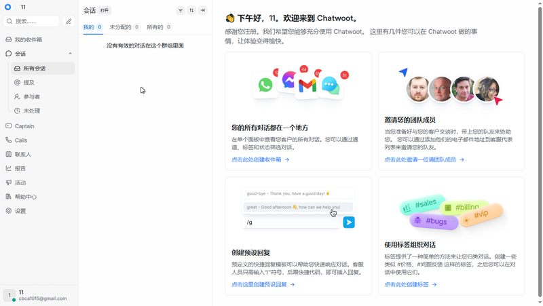The image size is (543, 306).
Task: Click 点击此处邀请一位请团队成员 link
Action: click(x=424, y=159)
